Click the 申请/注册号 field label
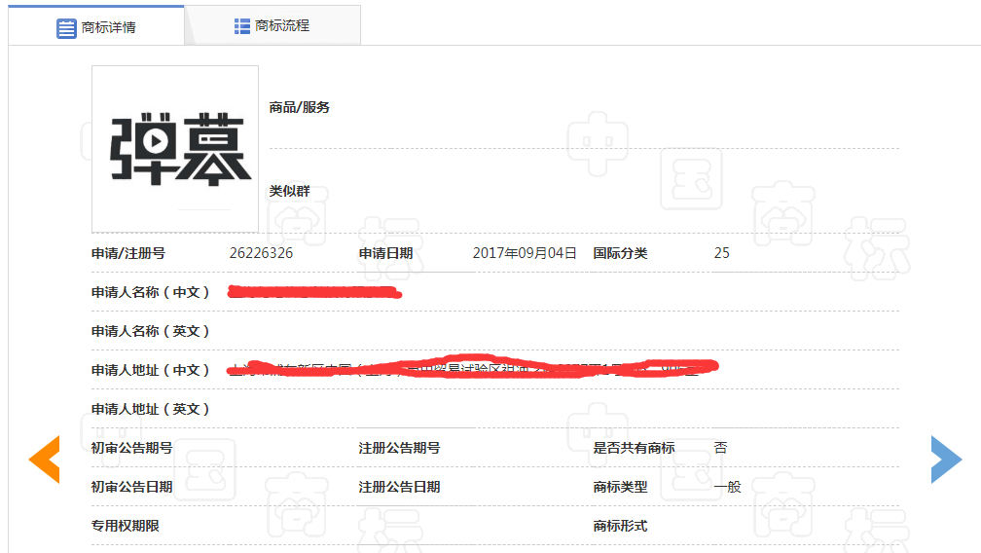This screenshot has width=981, height=553. pyautogui.click(x=128, y=253)
